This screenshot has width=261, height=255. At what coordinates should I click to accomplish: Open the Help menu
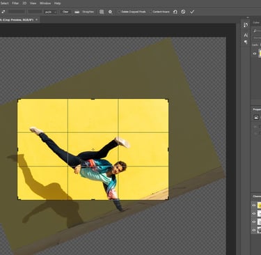(x=57, y=3)
